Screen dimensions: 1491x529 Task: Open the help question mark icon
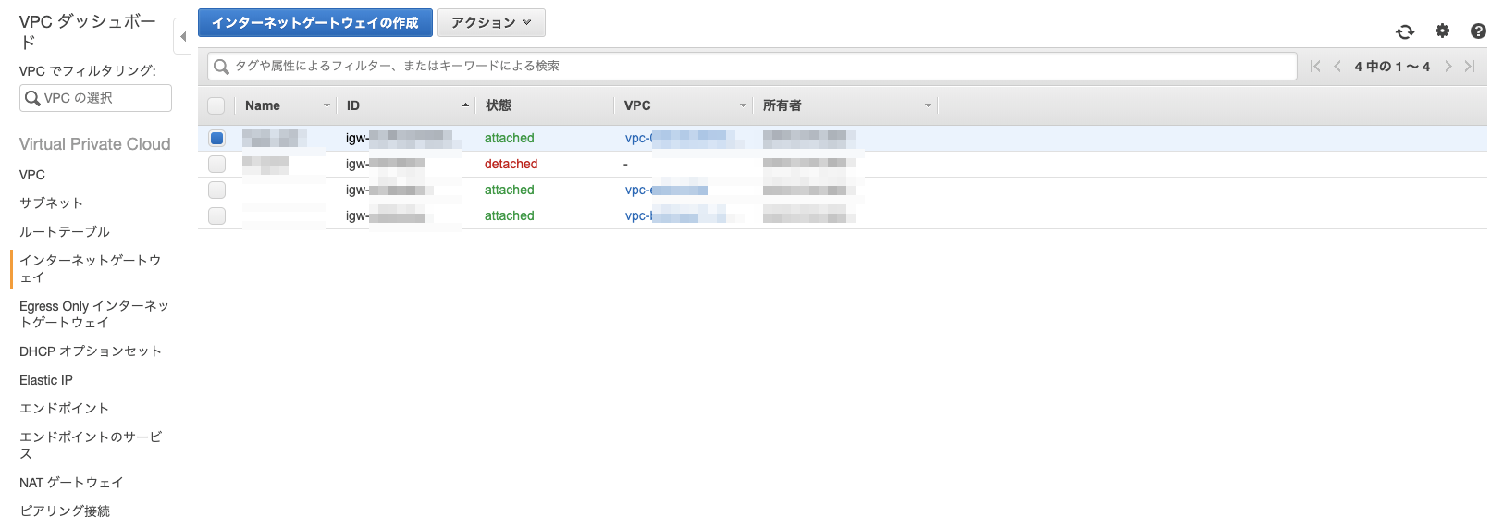click(x=1478, y=31)
